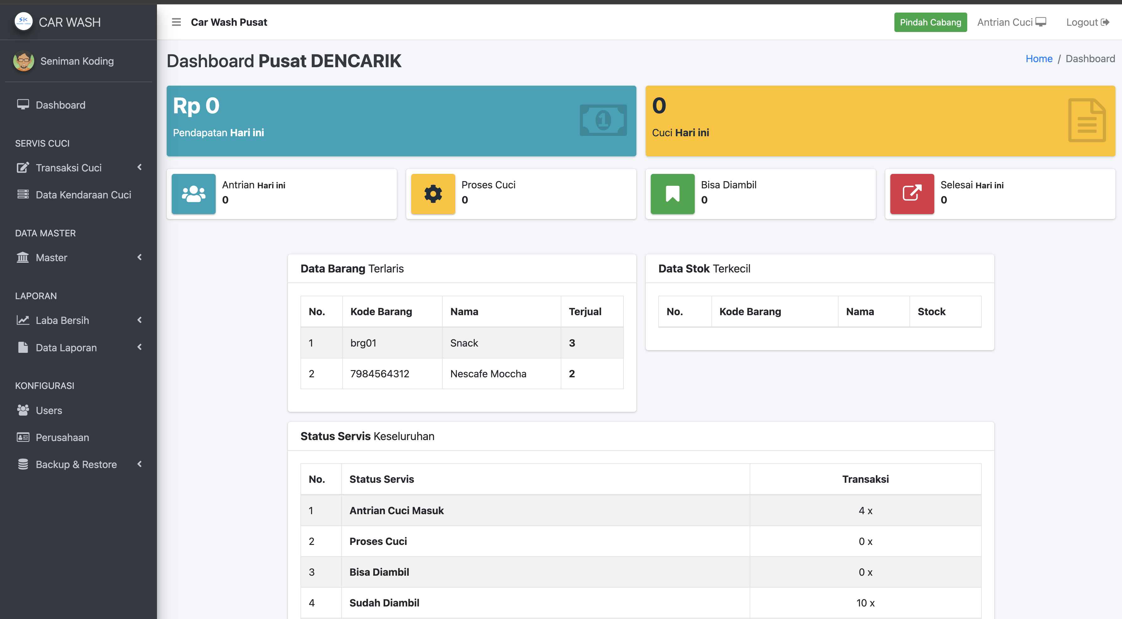Image resolution: width=1122 pixels, height=619 pixels.
Task: Click the Home breadcrumb link
Action: [1038, 59]
